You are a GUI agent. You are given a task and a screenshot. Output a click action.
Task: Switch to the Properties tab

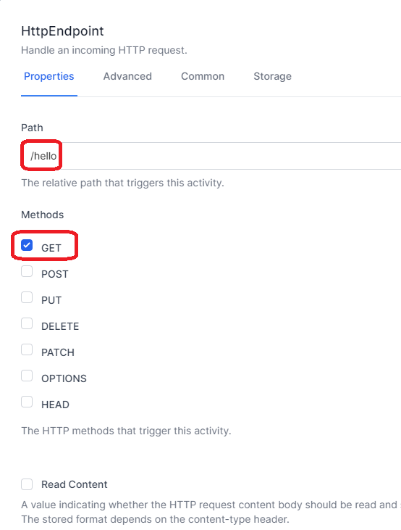coord(49,76)
